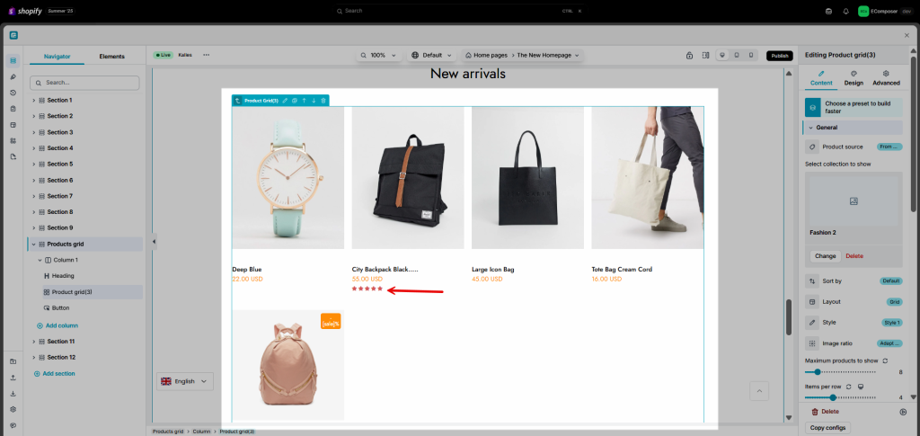920x436 pixels.
Task: Collapse navigator panel with side arrow
Action: tap(155, 242)
